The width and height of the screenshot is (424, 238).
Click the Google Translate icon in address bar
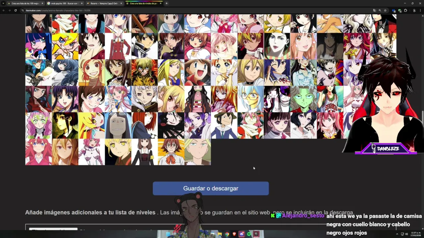[374, 10]
